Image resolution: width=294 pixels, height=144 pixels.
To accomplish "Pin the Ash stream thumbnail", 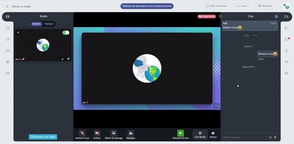I will point(18,33).
